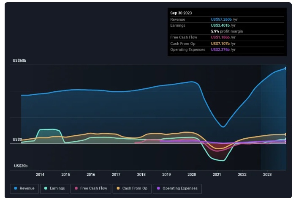Click the Revenue end-point marker on the blue line

pos(286,68)
